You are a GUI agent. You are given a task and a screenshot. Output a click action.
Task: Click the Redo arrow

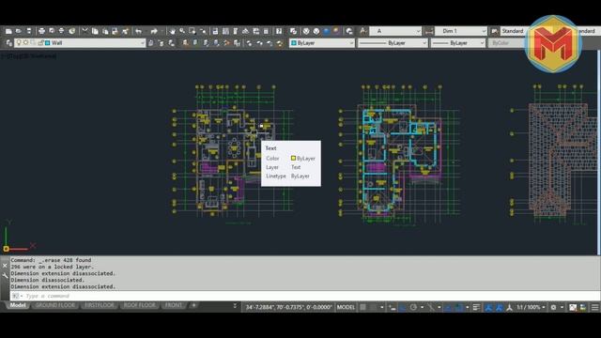point(154,31)
